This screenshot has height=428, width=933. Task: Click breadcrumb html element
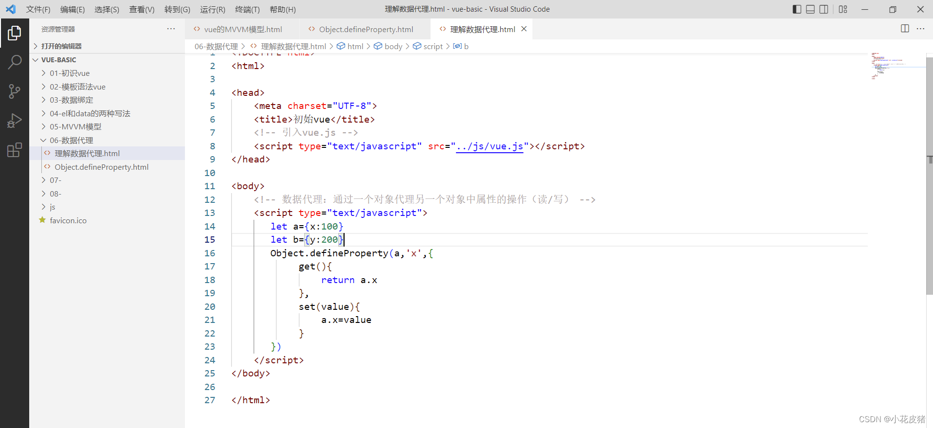click(x=355, y=46)
